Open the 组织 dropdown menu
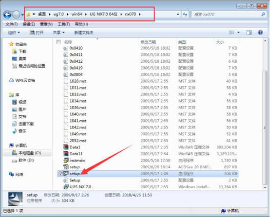270x217 pixels. [x=14, y=33]
